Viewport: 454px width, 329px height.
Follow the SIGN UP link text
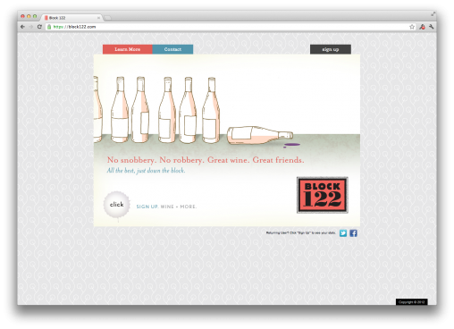[x=147, y=207]
